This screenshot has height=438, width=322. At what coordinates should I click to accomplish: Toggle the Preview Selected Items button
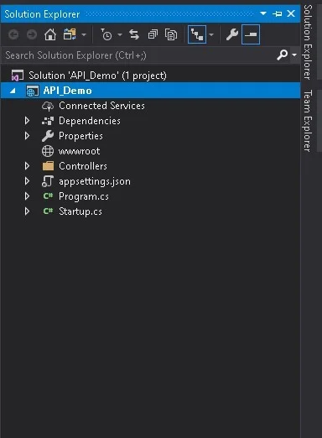point(251,34)
